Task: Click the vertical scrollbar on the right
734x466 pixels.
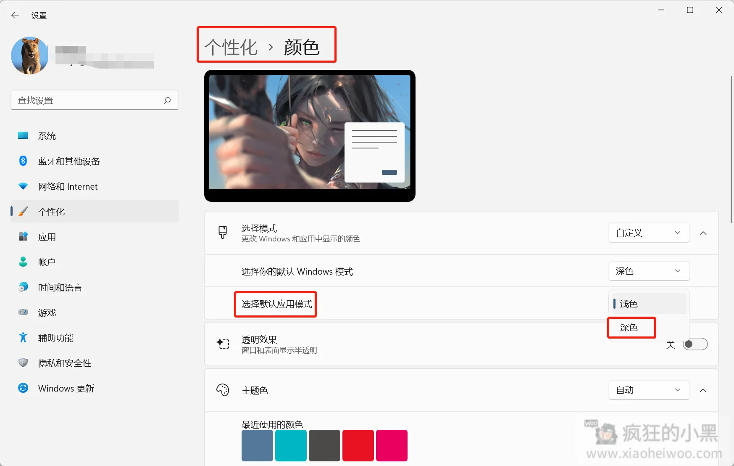Action: tap(731, 149)
